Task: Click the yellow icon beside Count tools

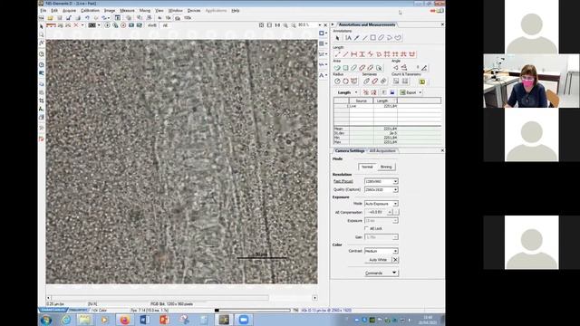Action: 422,81
